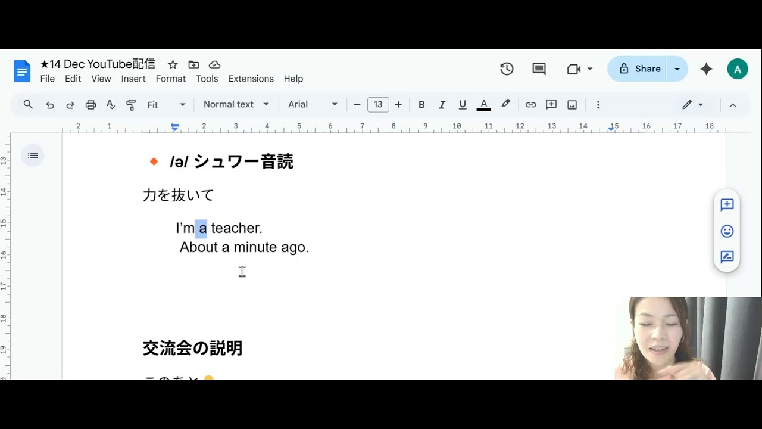Show the document outline icon
Image resolution: width=762 pixels, height=429 pixels.
[x=33, y=156]
